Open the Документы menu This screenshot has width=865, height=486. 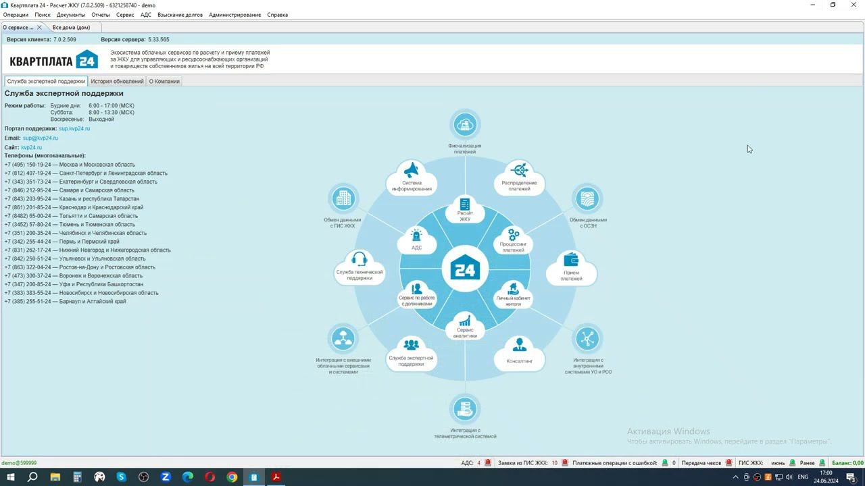tap(71, 15)
